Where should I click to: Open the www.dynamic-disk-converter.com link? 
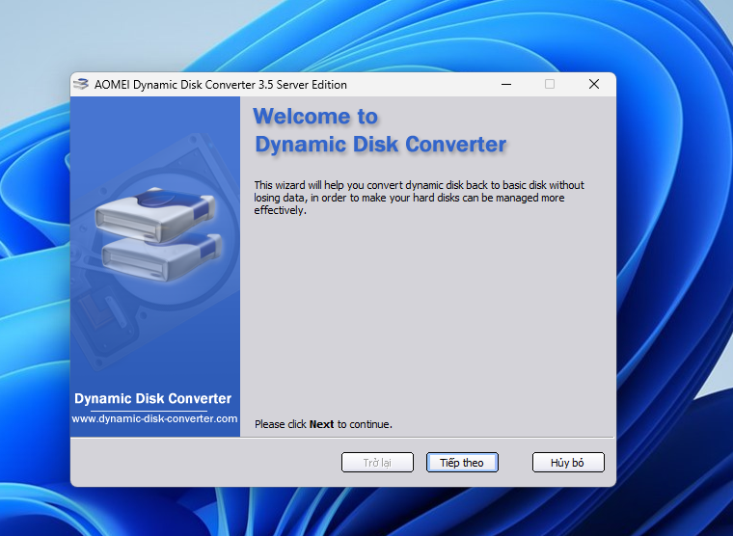tap(154, 418)
